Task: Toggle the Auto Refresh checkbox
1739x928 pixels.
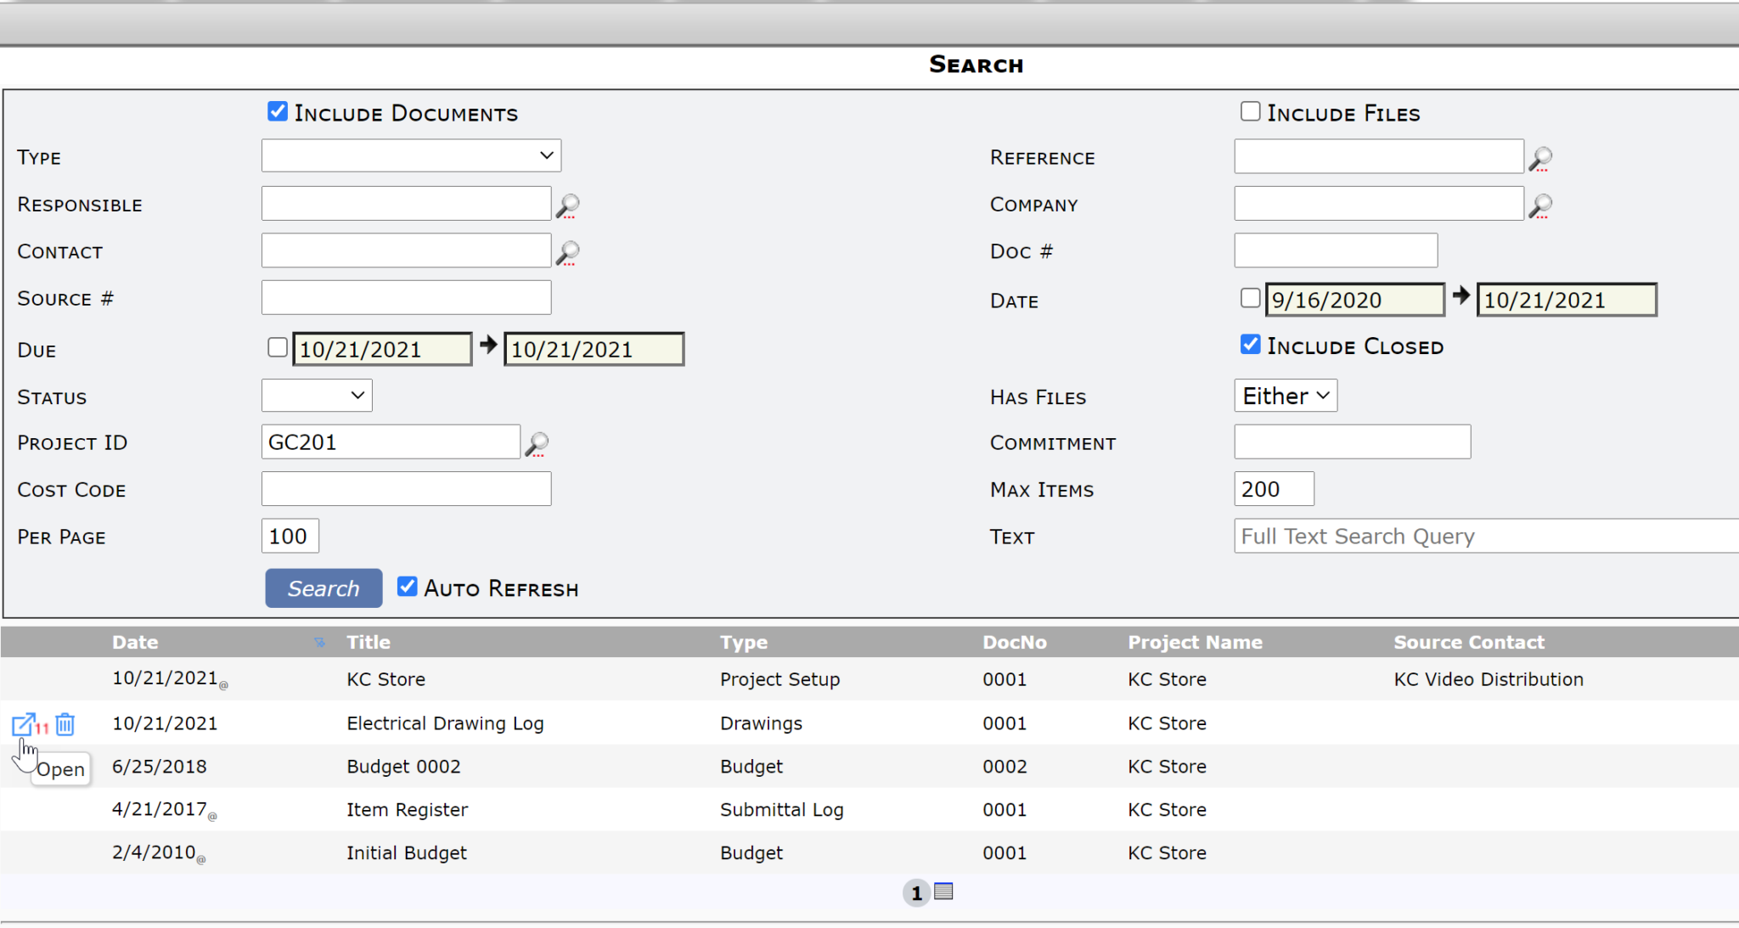Action: coord(405,587)
